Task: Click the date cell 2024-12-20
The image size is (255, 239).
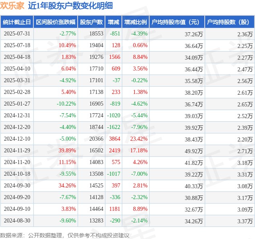Action: point(17,127)
